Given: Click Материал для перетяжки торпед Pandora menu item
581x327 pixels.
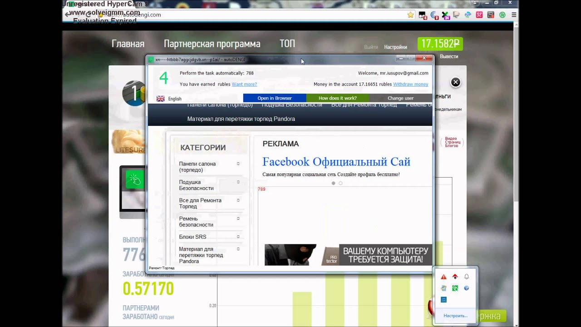Looking at the screenshot, I should tap(241, 119).
